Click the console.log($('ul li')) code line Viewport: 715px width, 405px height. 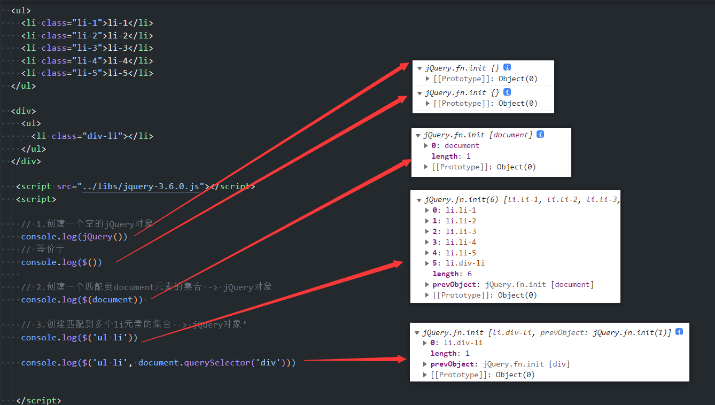point(79,338)
